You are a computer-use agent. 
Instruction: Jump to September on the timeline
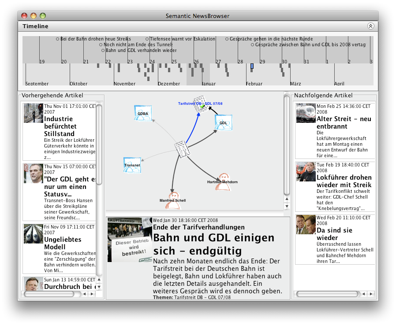pos(37,84)
